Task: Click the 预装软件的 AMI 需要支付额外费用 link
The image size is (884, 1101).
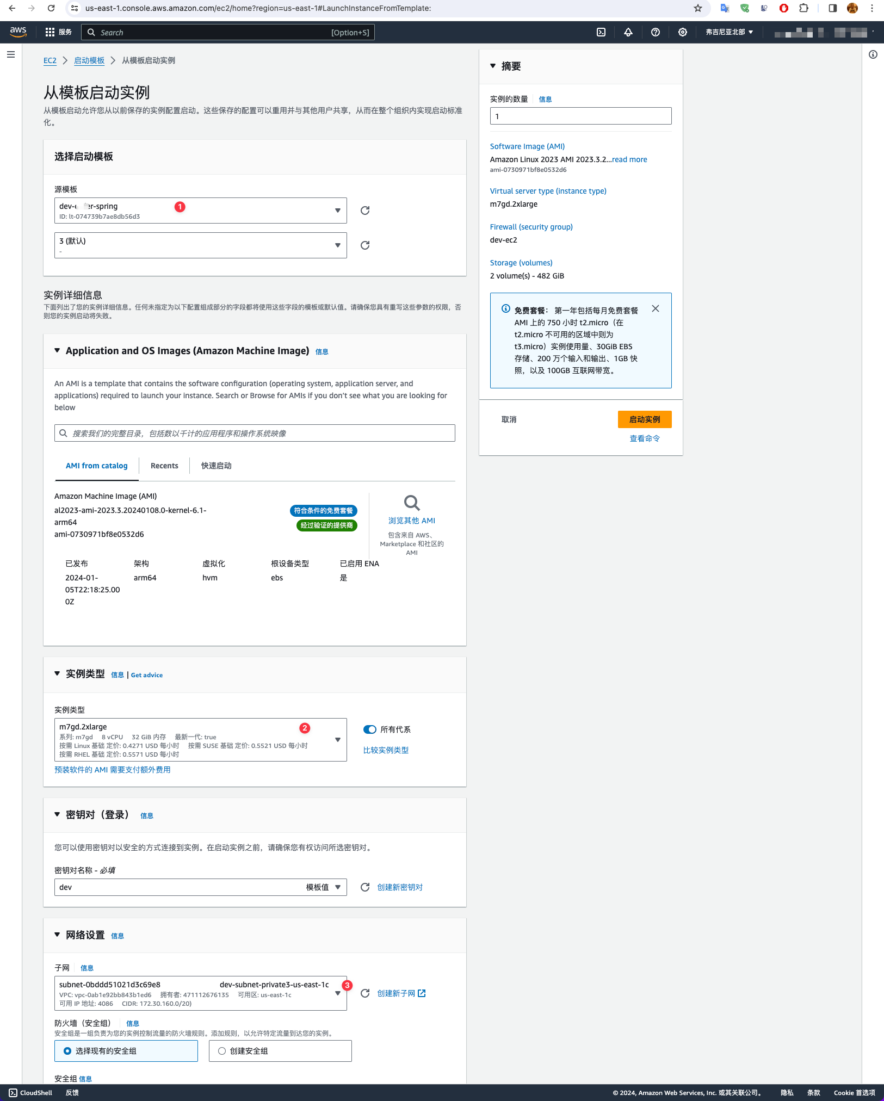Action: [113, 770]
